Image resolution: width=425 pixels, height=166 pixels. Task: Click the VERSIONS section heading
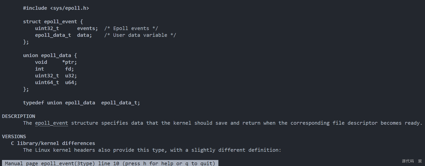14,136
